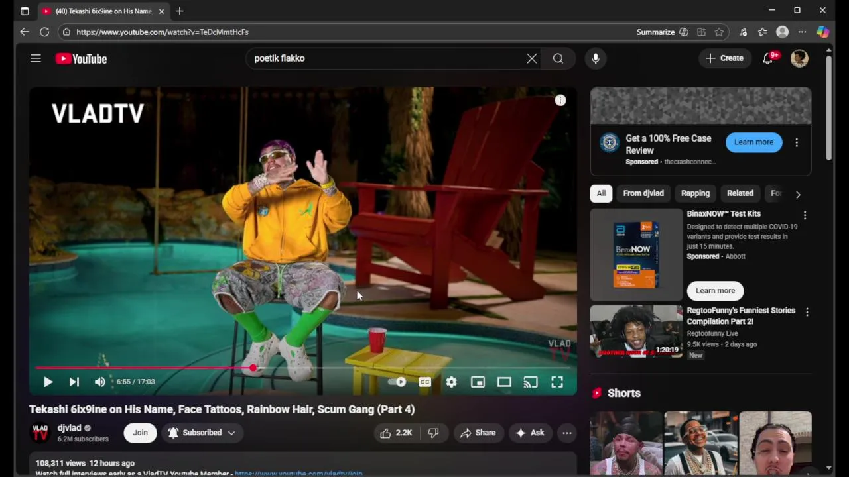Select the All filter chip
This screenshot has height=477, width=849.
tap(601, 193)
